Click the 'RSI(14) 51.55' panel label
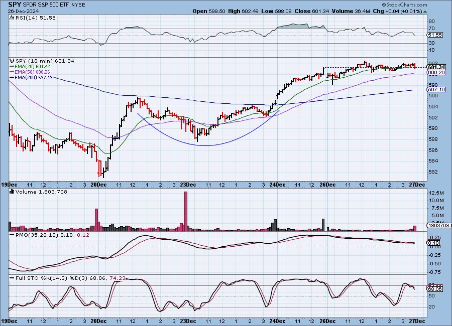This screenshot has height=326, width=452. tap(36, 18)
